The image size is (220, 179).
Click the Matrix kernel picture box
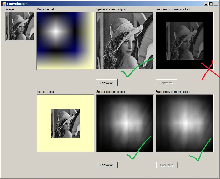tap(65, 41)
